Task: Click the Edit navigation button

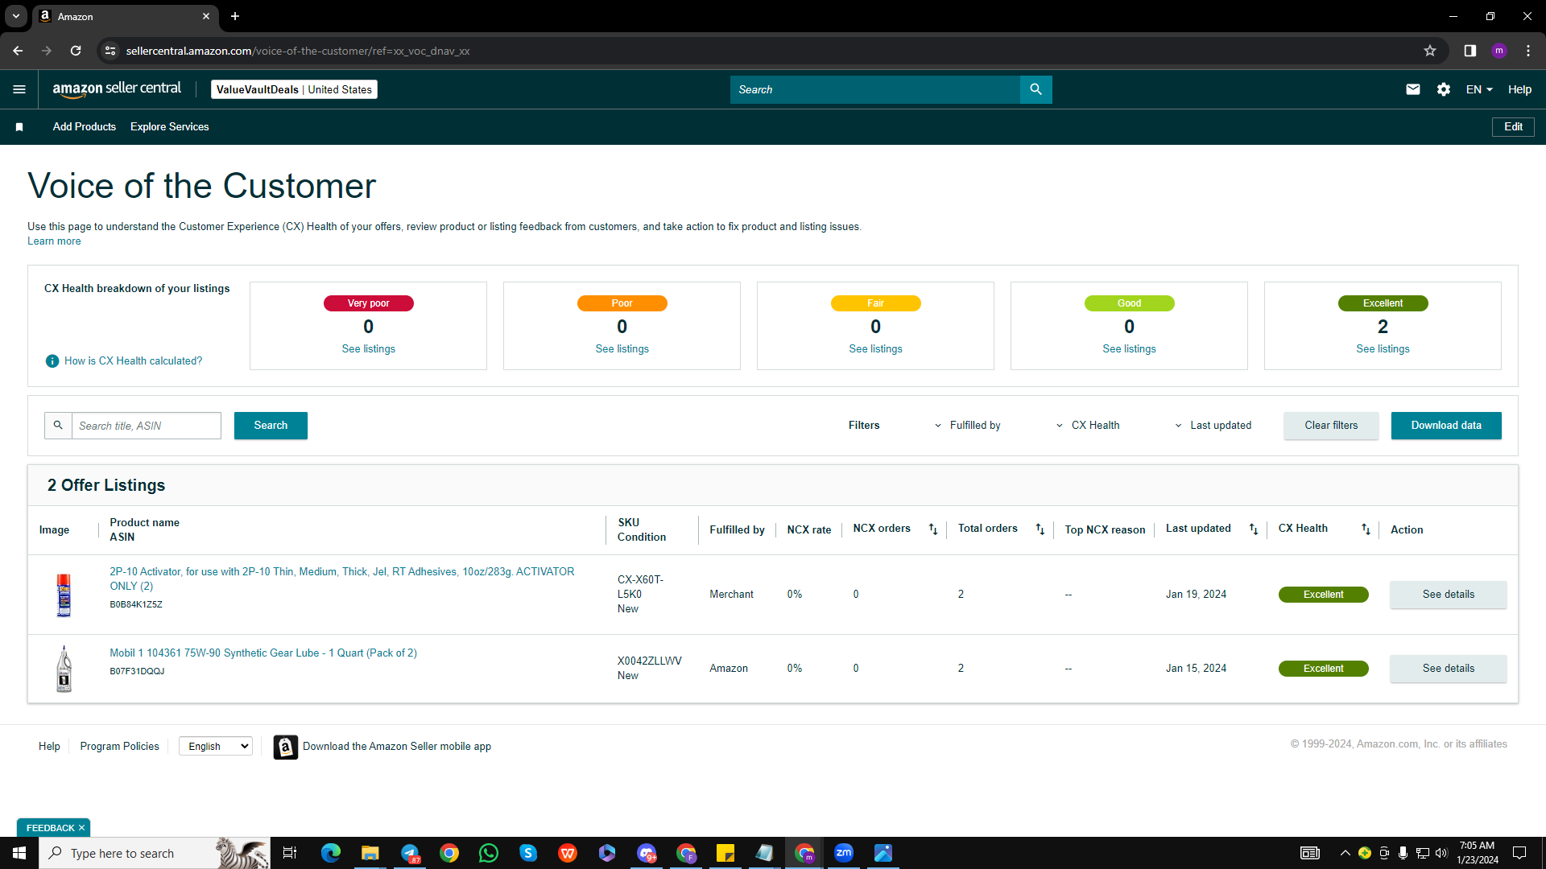Action: (x=1513, y=127)
